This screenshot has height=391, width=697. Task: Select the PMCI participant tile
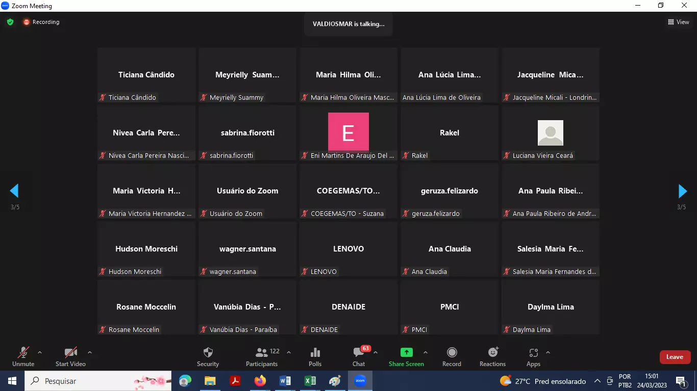pyautogui.click(x=450, y=307)
